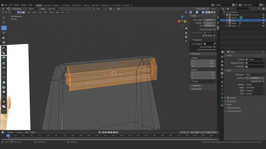Enable Separate Units checkbox
This screenshot has height=149, width=266.
click(x=263, y=81)
